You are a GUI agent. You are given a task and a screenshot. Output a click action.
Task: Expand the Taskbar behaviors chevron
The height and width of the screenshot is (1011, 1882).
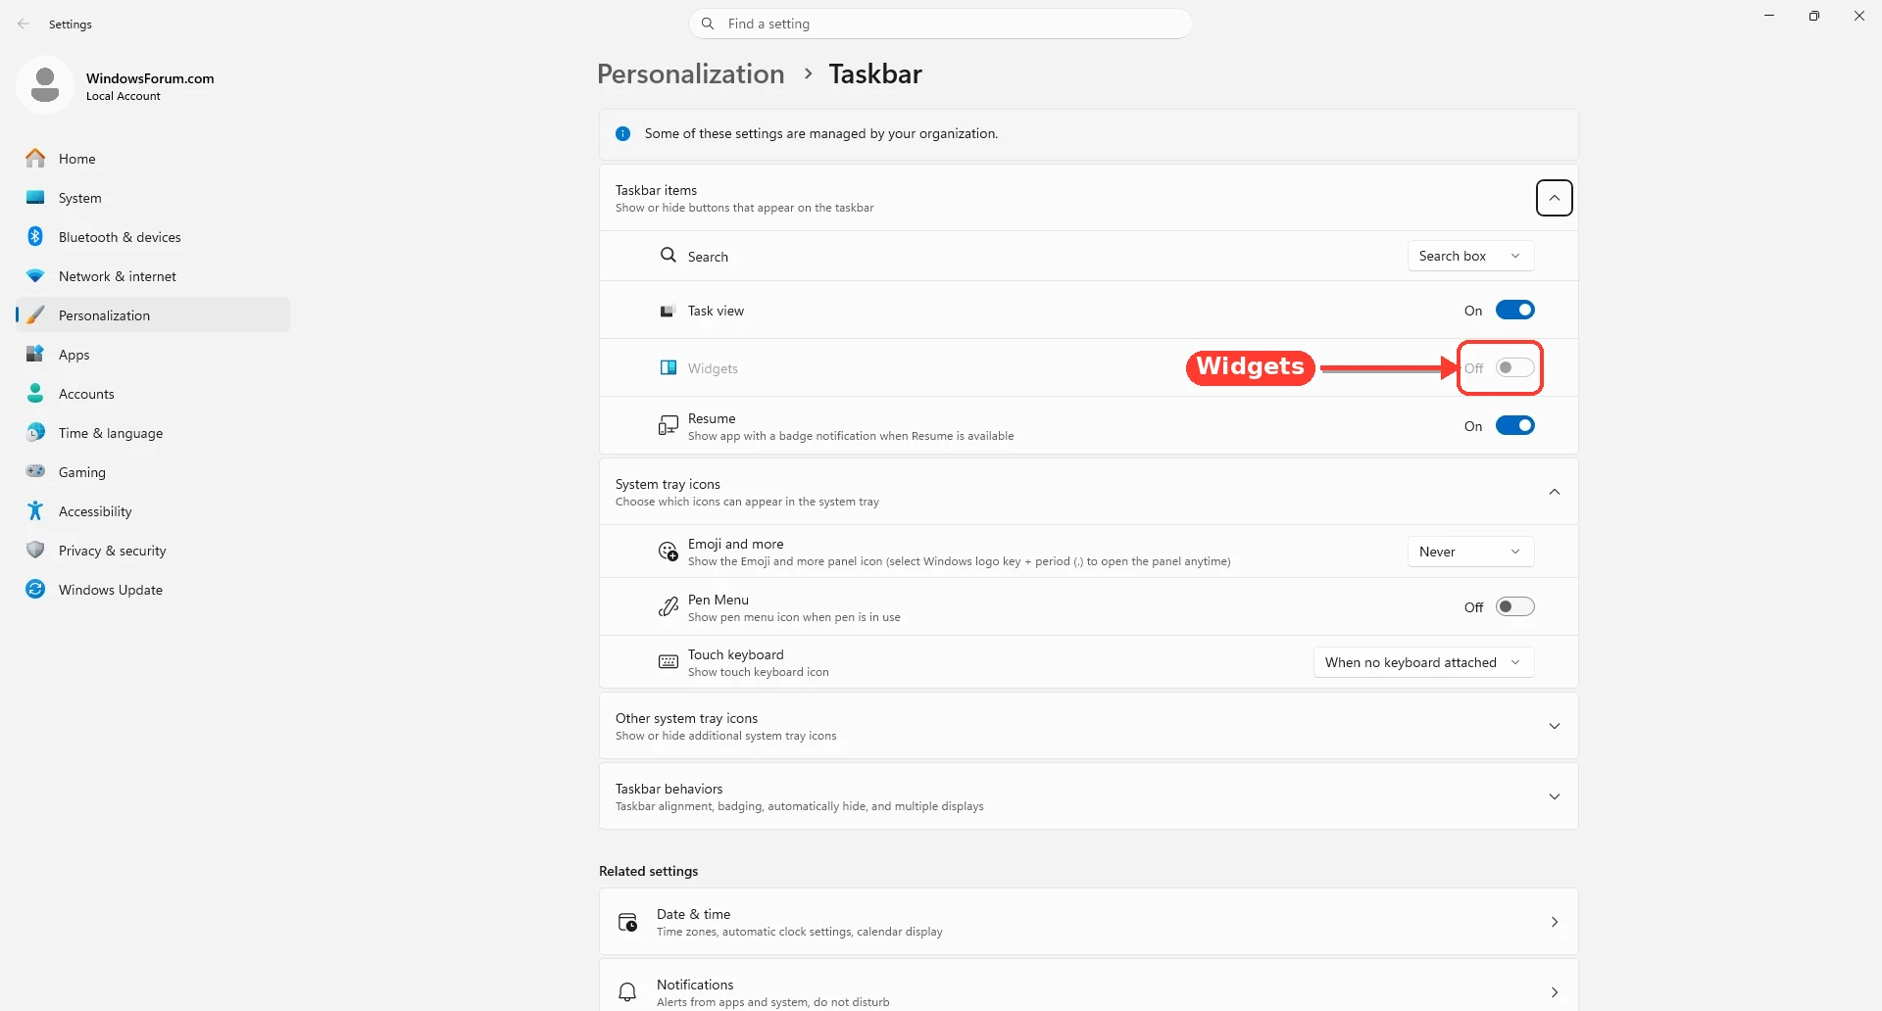pos(1555,796)
